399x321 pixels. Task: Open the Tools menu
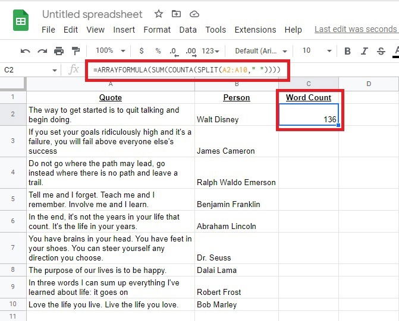coord(215,30)
